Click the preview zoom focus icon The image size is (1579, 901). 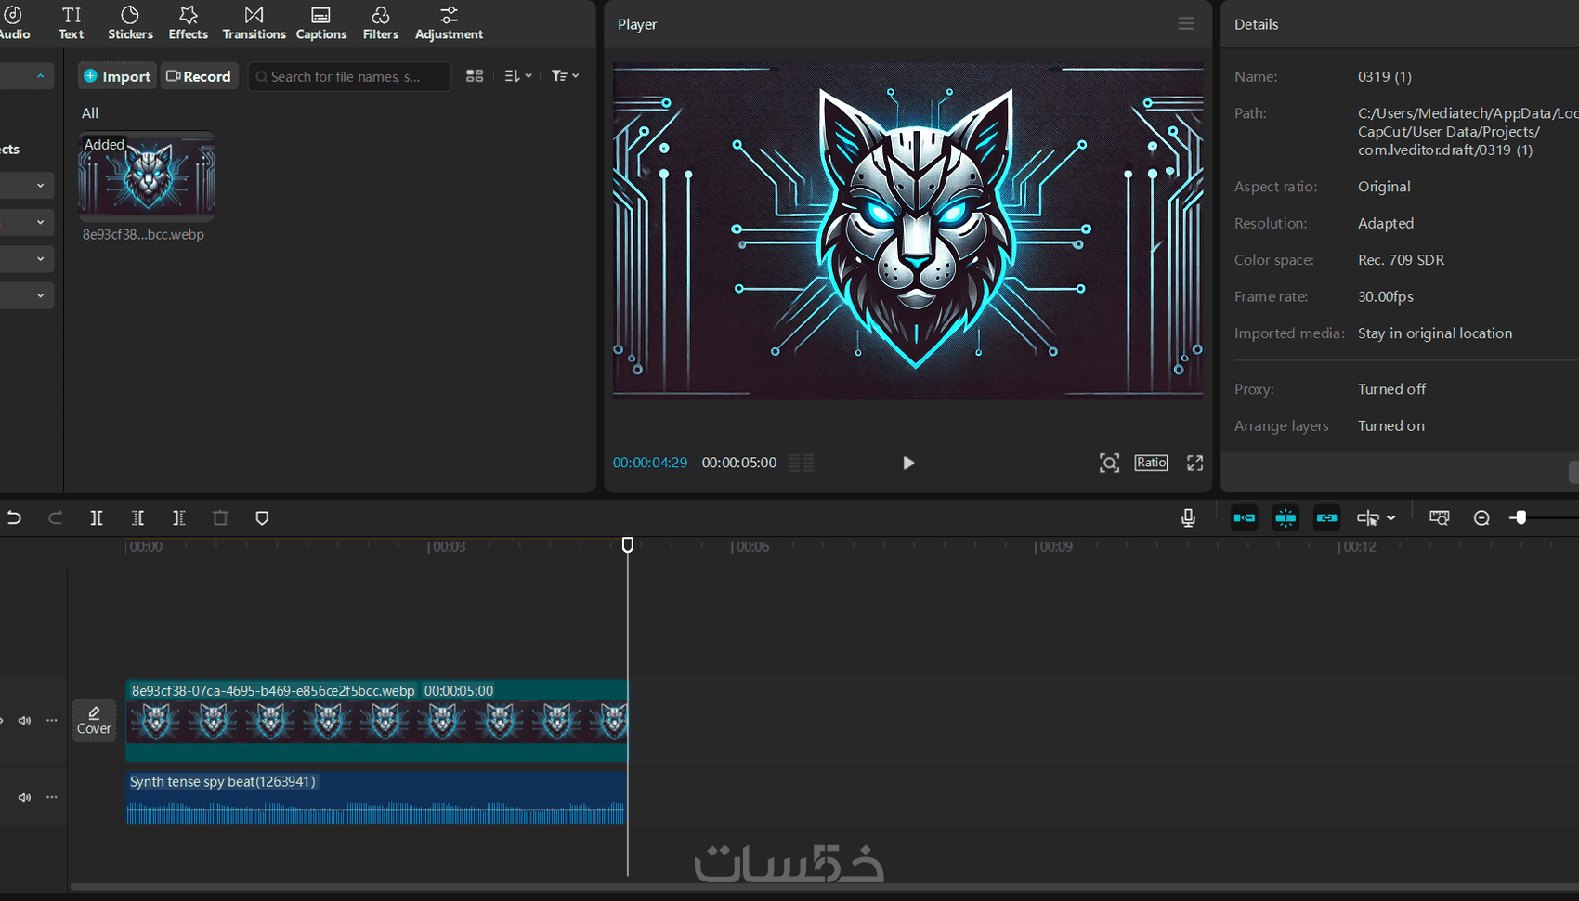1109,463
